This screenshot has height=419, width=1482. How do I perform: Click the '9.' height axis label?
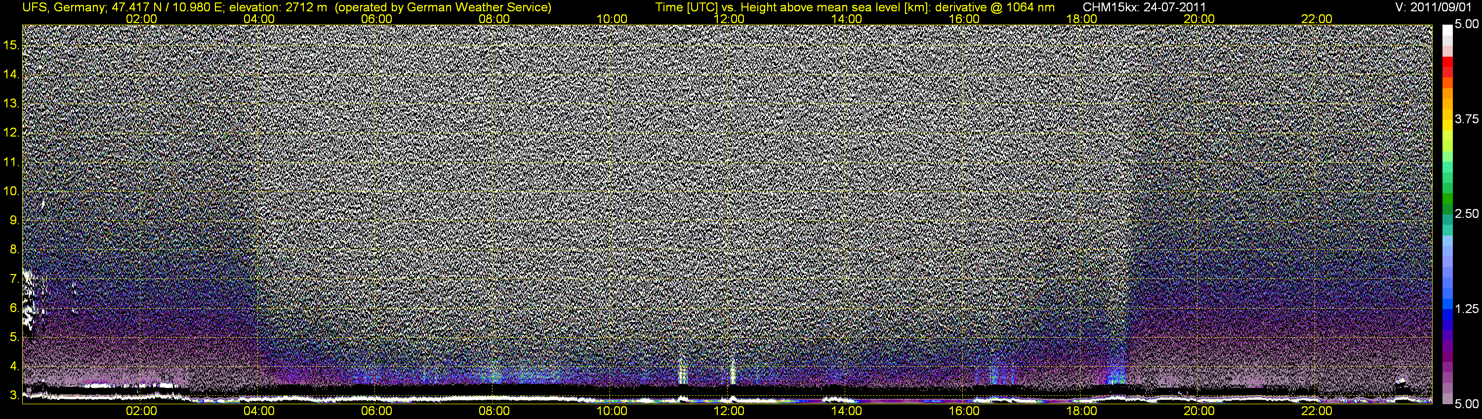point(14,221)
